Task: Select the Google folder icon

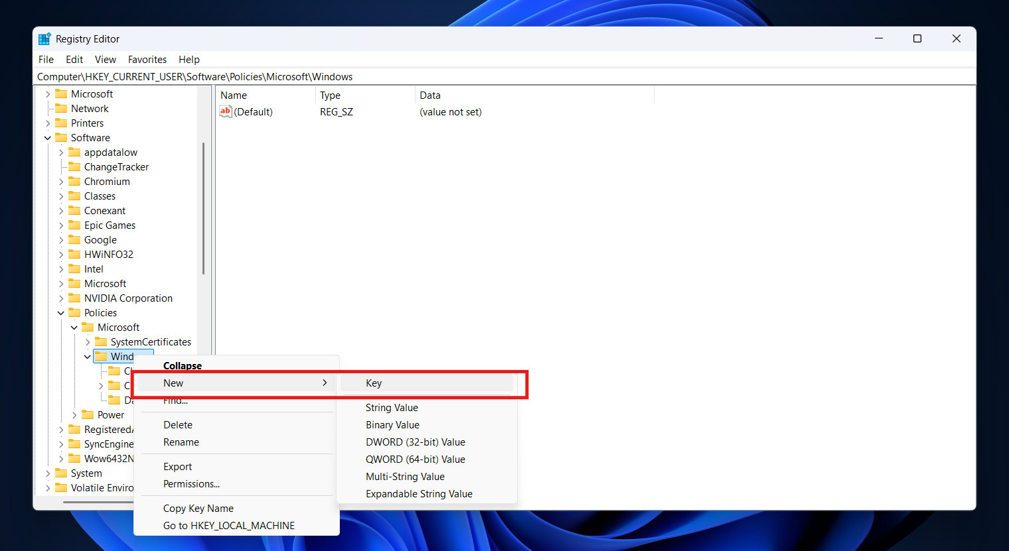Action: (74, 239)
